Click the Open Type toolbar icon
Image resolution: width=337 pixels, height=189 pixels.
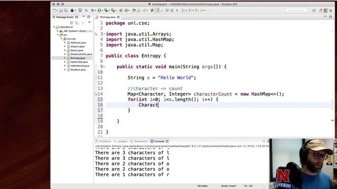pyautogui.click(x=134, y=10)
